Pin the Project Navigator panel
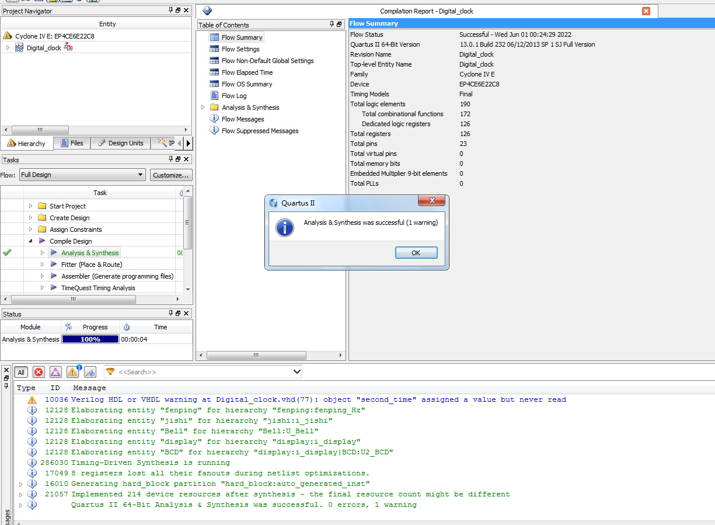This screenshot has height=525, width=715. [x=171, y=11]
